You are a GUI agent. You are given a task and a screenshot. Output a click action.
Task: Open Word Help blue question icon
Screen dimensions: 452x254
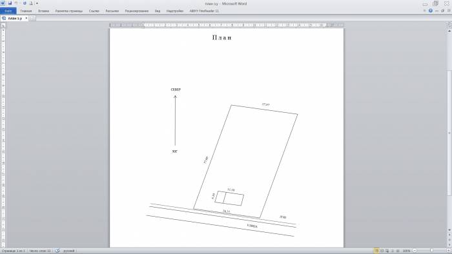431,11
